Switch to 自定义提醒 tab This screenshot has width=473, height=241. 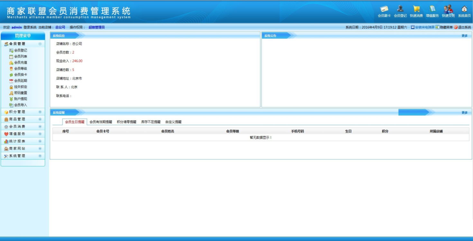click(173, 122)
